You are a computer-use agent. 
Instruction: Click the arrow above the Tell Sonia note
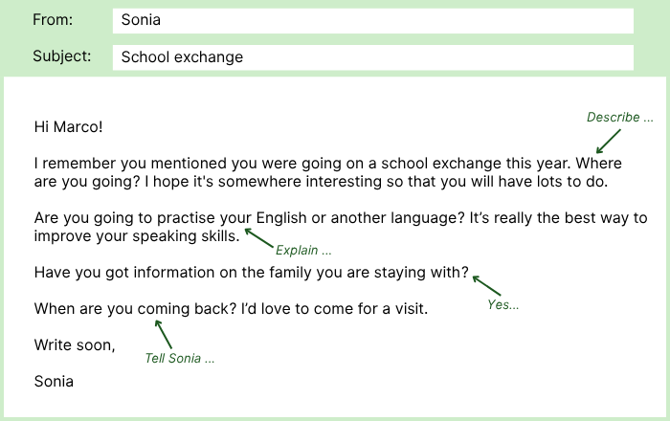(163, 333)
